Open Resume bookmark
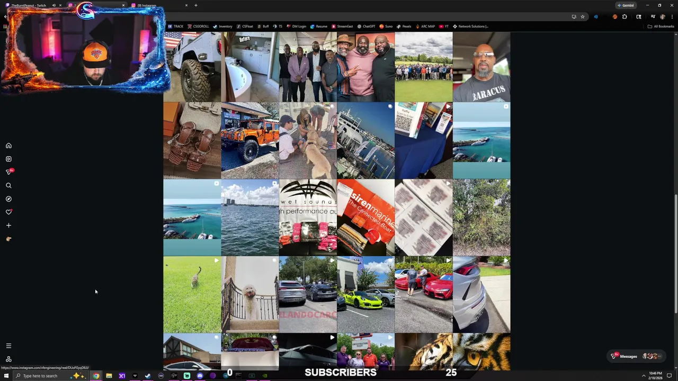 [319, 26]
